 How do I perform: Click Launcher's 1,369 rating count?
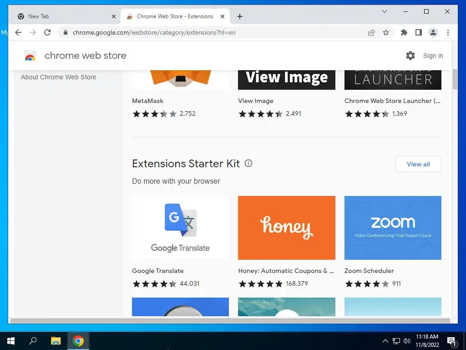tap(400, 113)
